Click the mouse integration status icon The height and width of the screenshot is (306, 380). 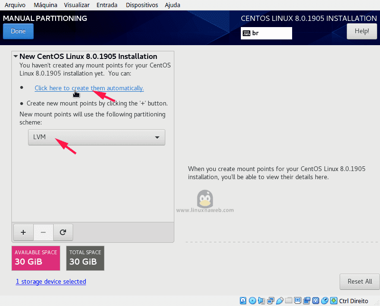coord(324,301)
